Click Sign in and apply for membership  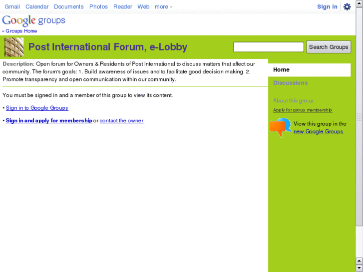click(49, 121)
